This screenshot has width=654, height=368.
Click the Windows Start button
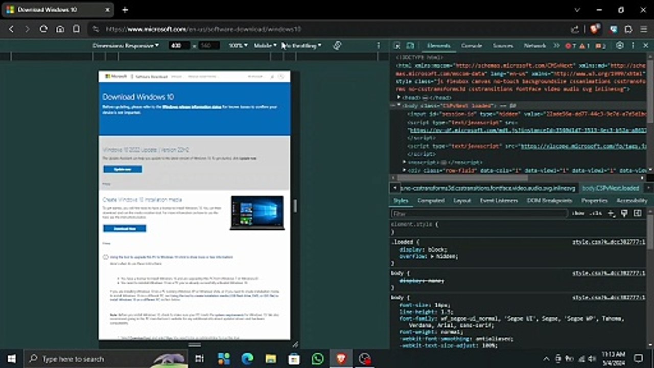pos(11,359)
